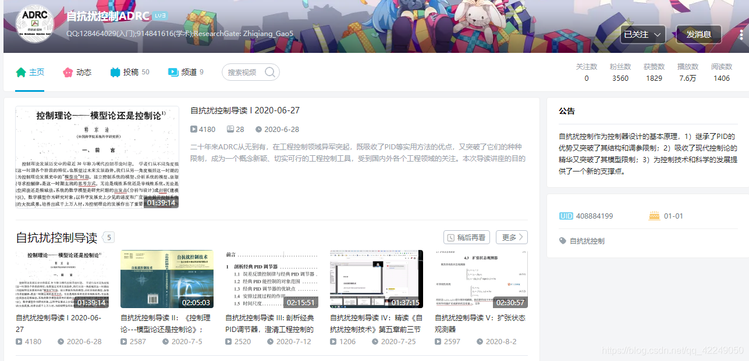Viewport: 749px width, 361px height.
Task: Send a message with 发消息 button
Action: 698,34
